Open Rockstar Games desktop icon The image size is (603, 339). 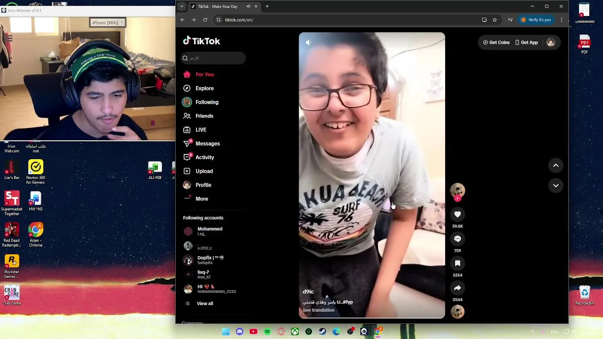pyautogui.click(x=12, y=266)
